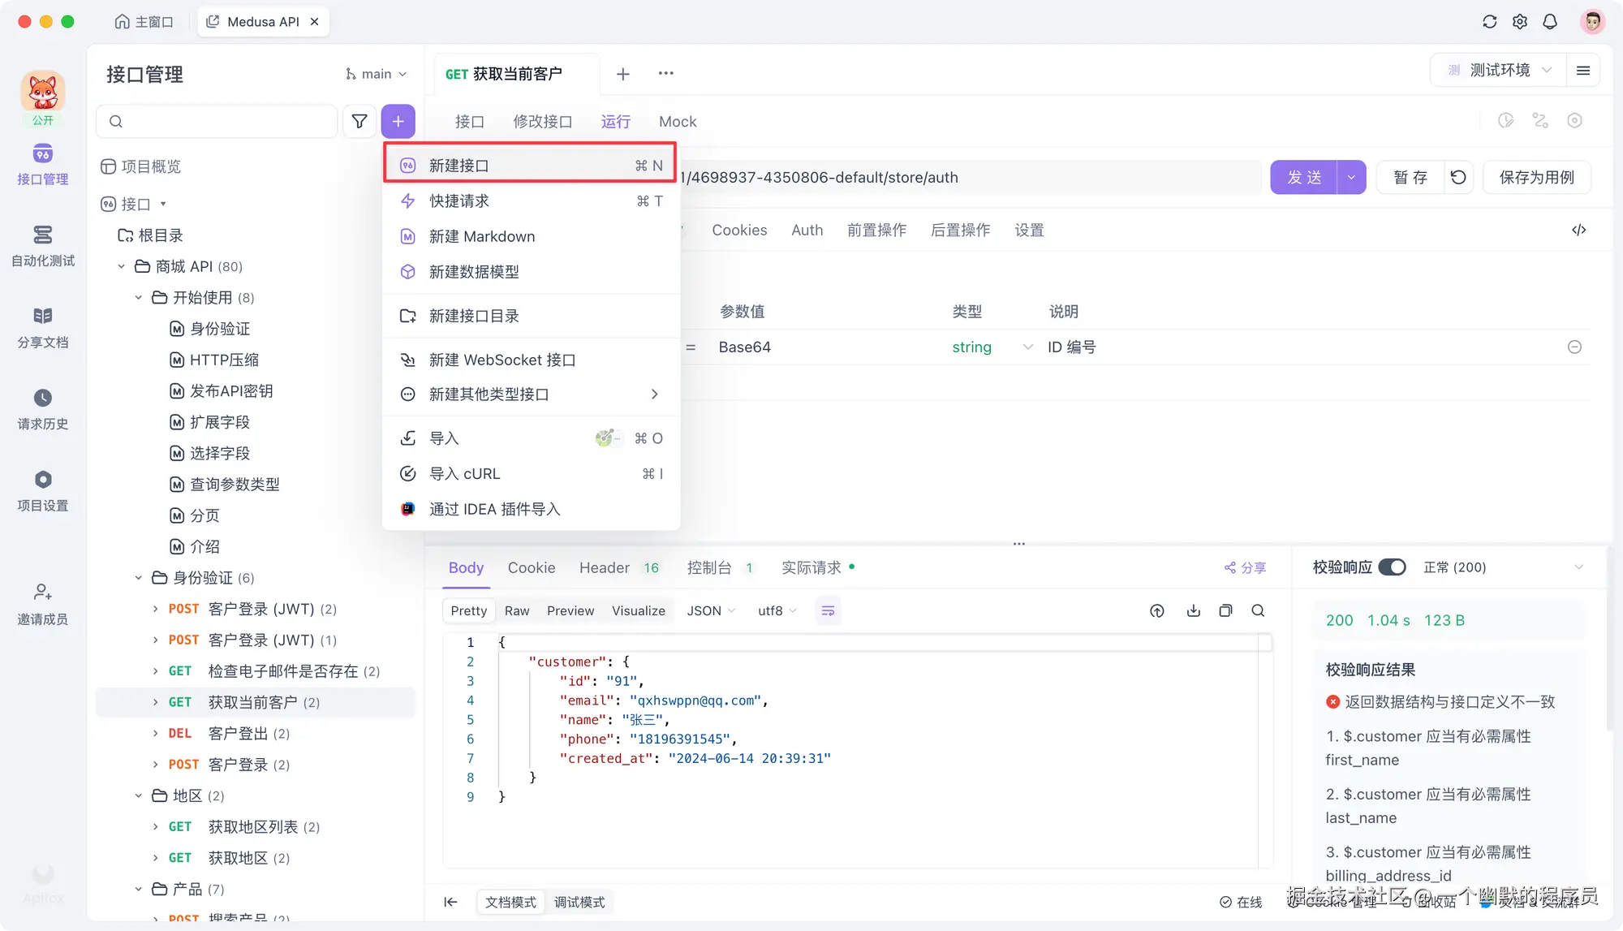Click the filter icon beside the search box

[x=359, y=121]
